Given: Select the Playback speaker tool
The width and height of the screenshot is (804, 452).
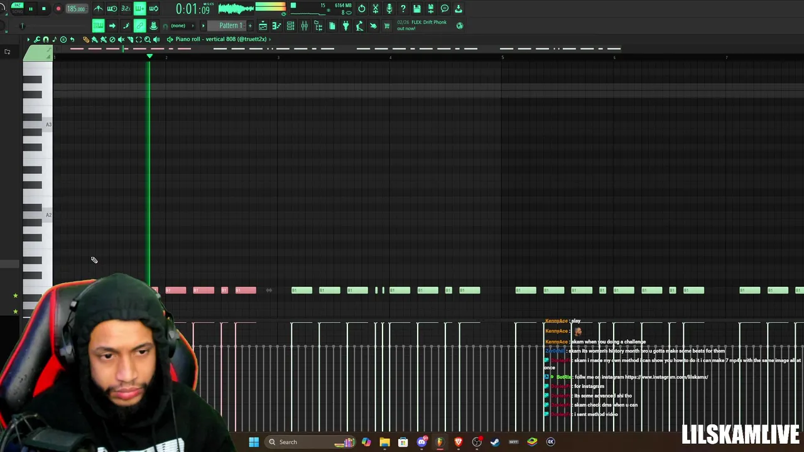Looking at the screenshot, I should point(156,40).
